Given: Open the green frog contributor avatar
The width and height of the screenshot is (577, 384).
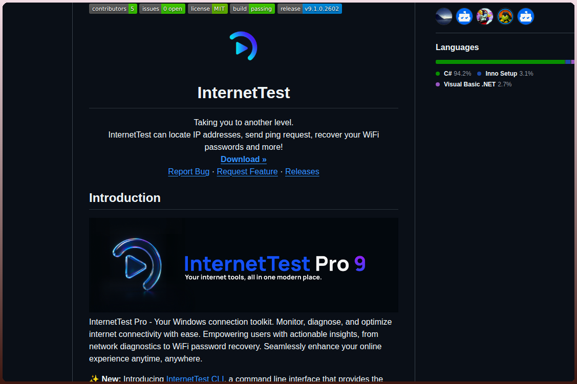Looking at the screenshot, I should (505, 16).
